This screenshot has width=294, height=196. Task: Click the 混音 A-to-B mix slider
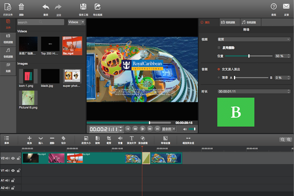[251, 77]
